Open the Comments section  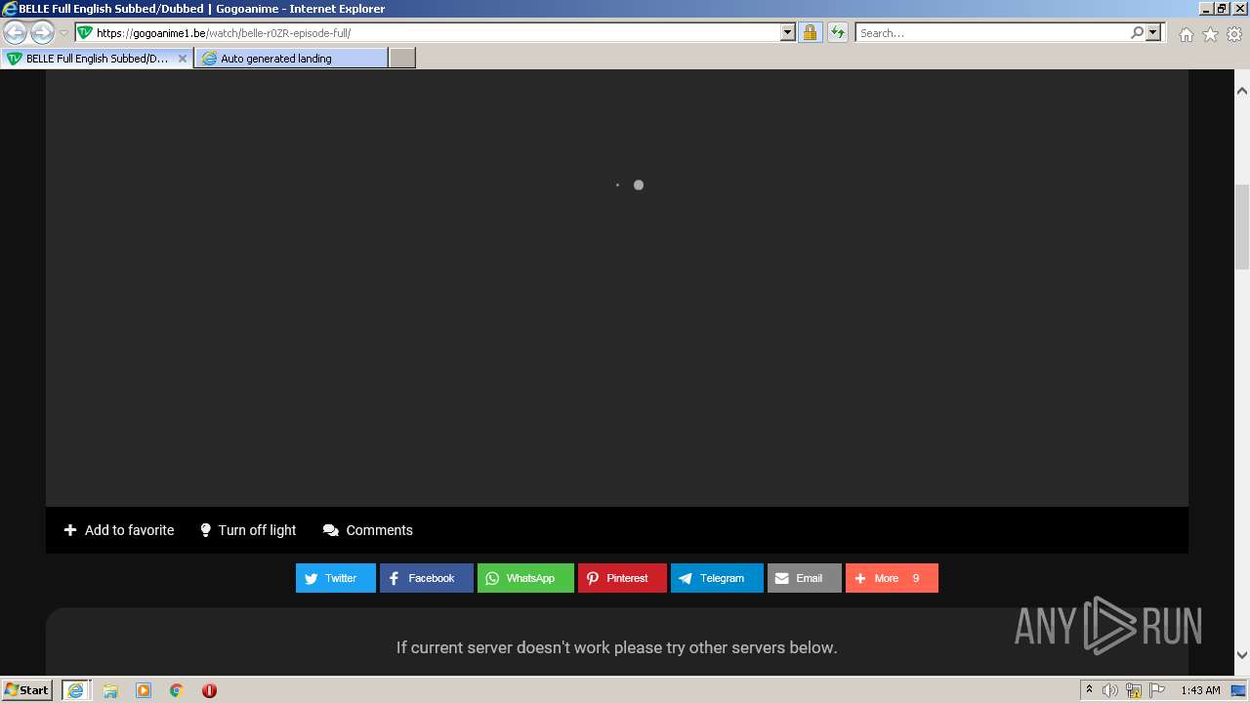pos(368,530)
